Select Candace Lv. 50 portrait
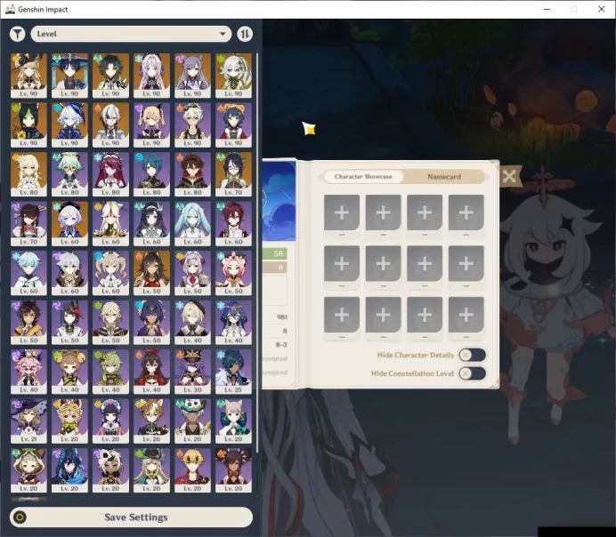Viewport: 616px width, 537px height. click(x=151, y=323)
